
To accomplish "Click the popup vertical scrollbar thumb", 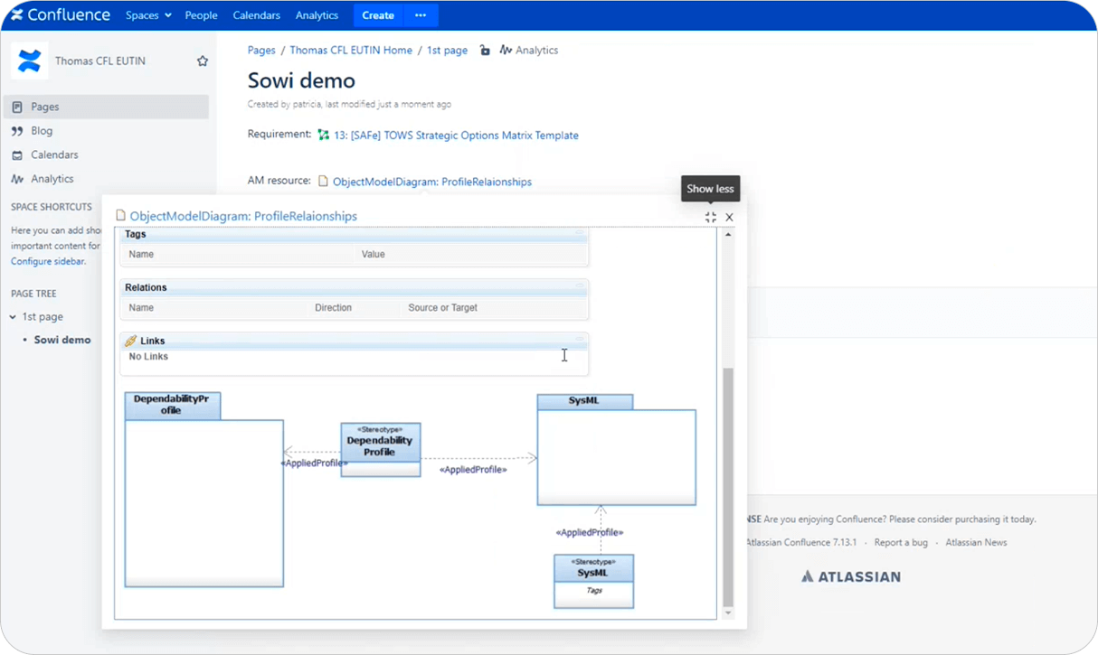I will point(728,487).
